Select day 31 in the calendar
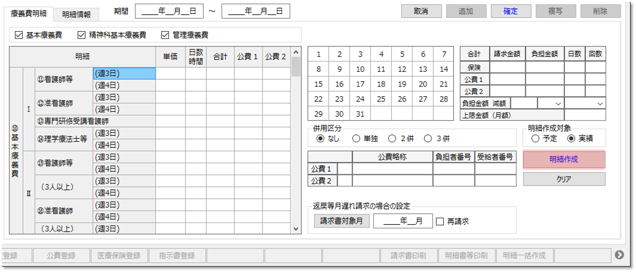Screen dimensions: 636x272 click(360, 114)
